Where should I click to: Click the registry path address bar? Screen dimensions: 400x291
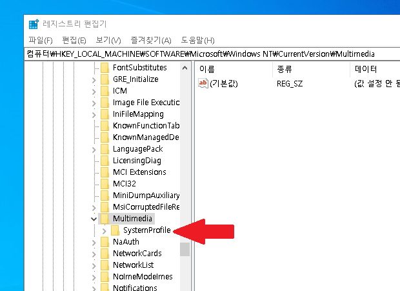pos(212,54)
